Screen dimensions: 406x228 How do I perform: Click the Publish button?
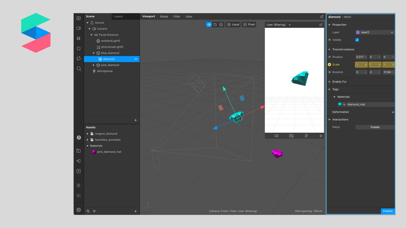[388, 211]
